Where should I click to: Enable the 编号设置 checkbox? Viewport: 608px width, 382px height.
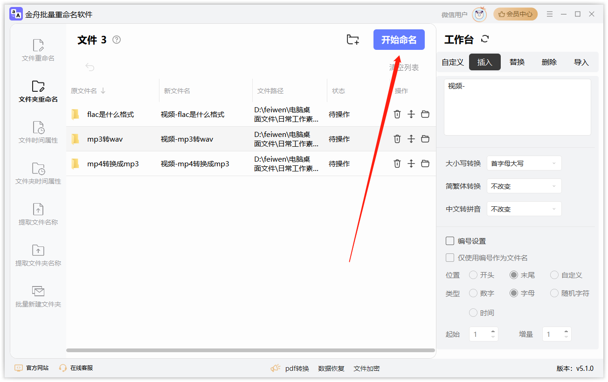tap(450, 241)
